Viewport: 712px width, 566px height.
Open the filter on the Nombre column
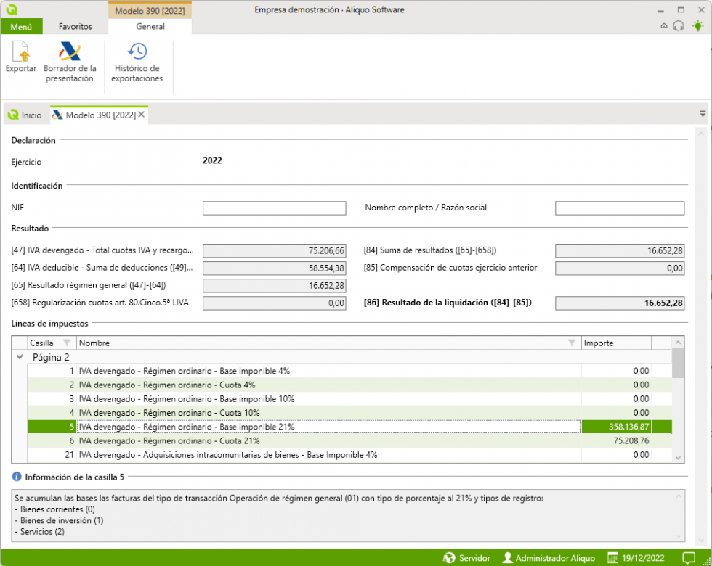pos(573,343)
